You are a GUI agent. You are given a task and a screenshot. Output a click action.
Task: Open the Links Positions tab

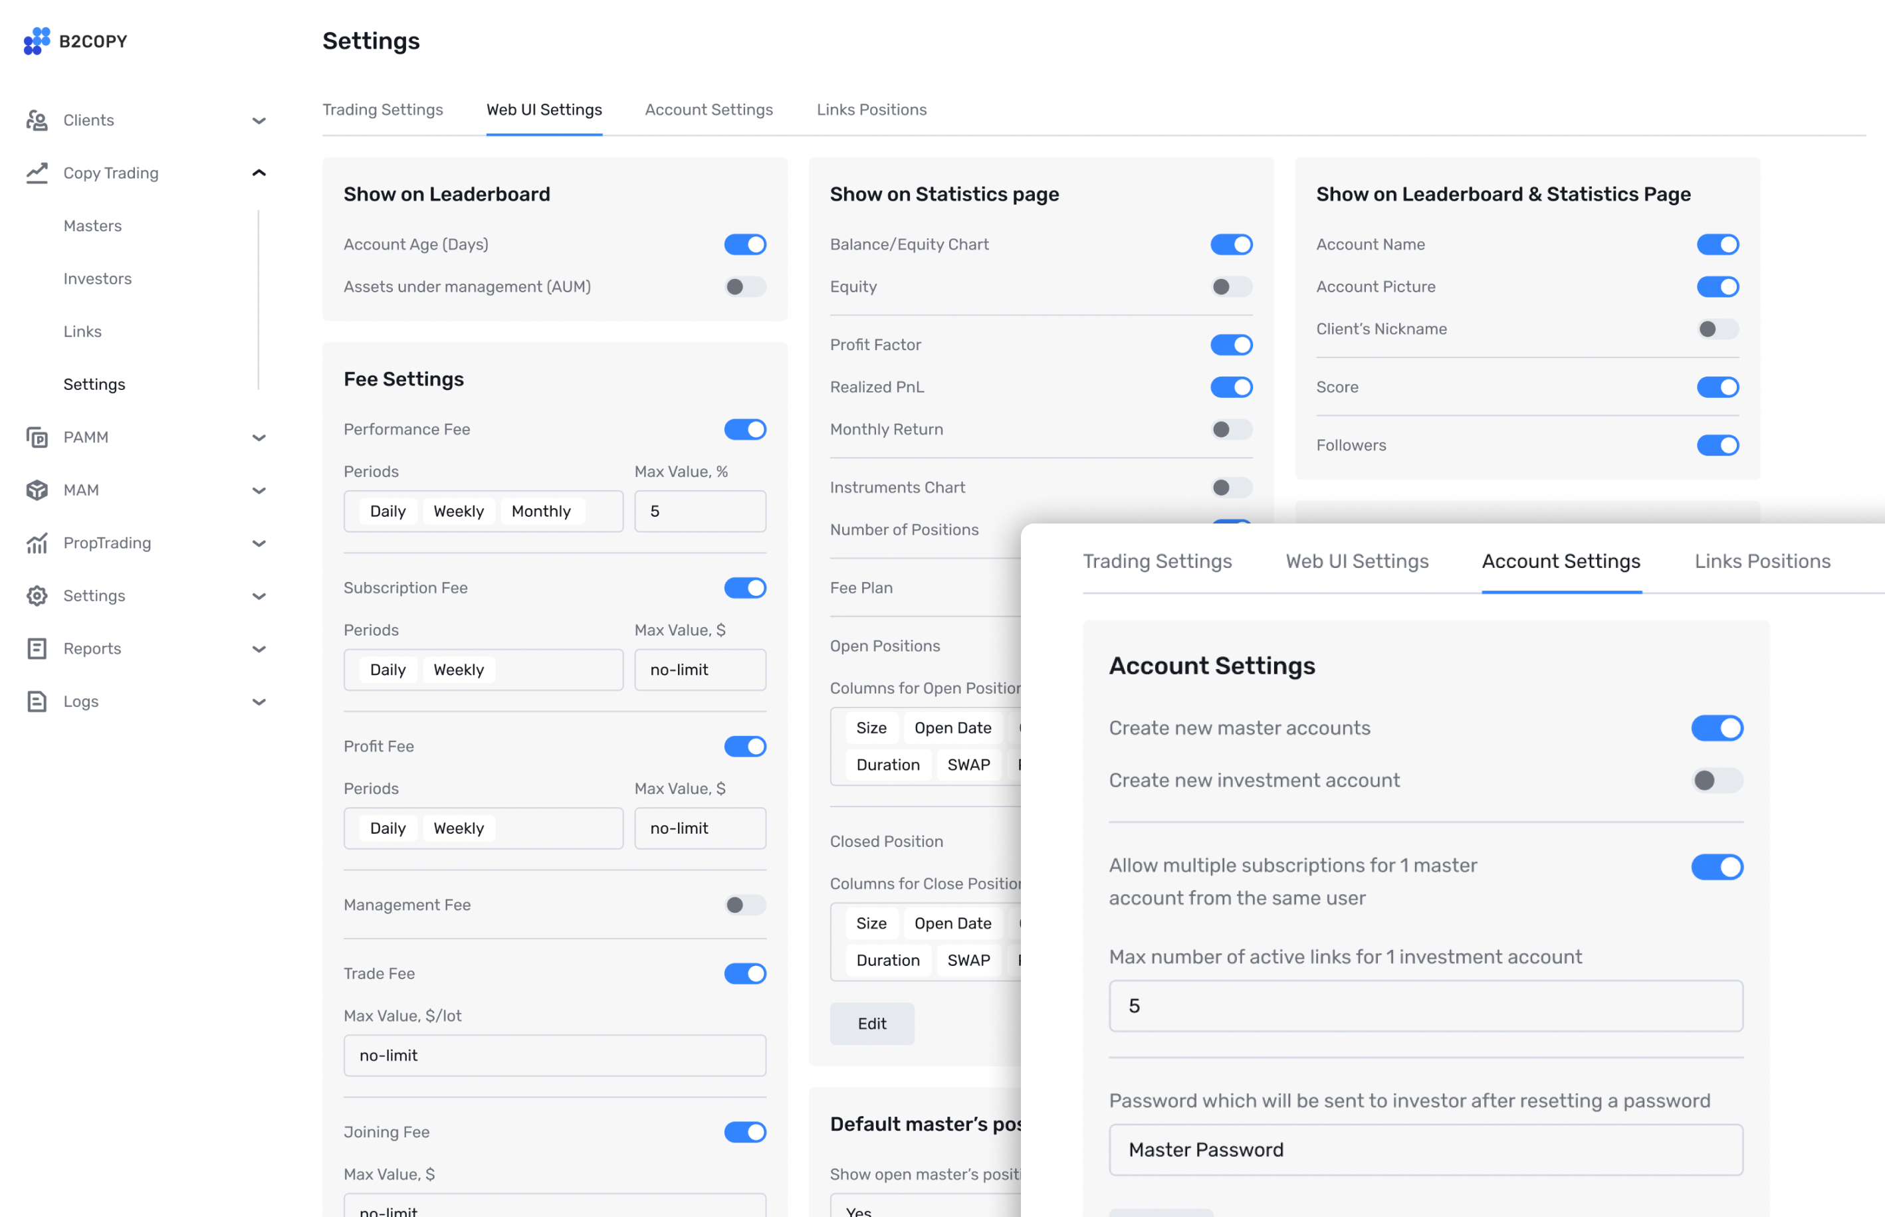871,109
